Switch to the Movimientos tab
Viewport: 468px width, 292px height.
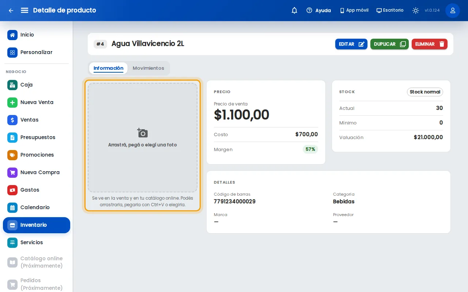pos(148,68)
